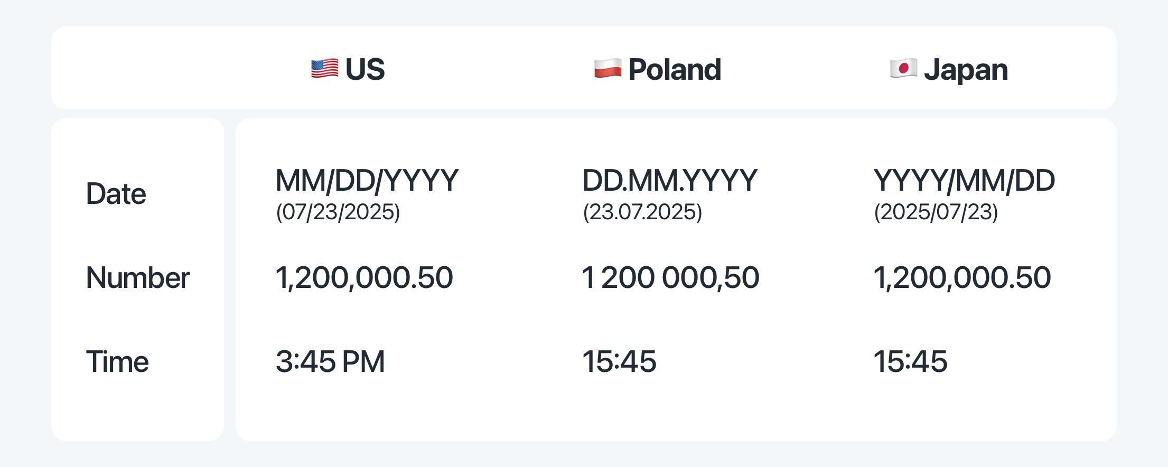
Task: Select the Poland column header
Action: pos(658,69)
